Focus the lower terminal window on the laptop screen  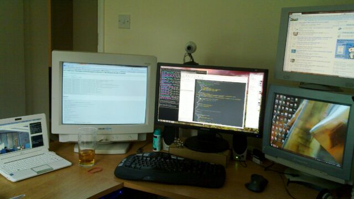click(x=38, y=142)
